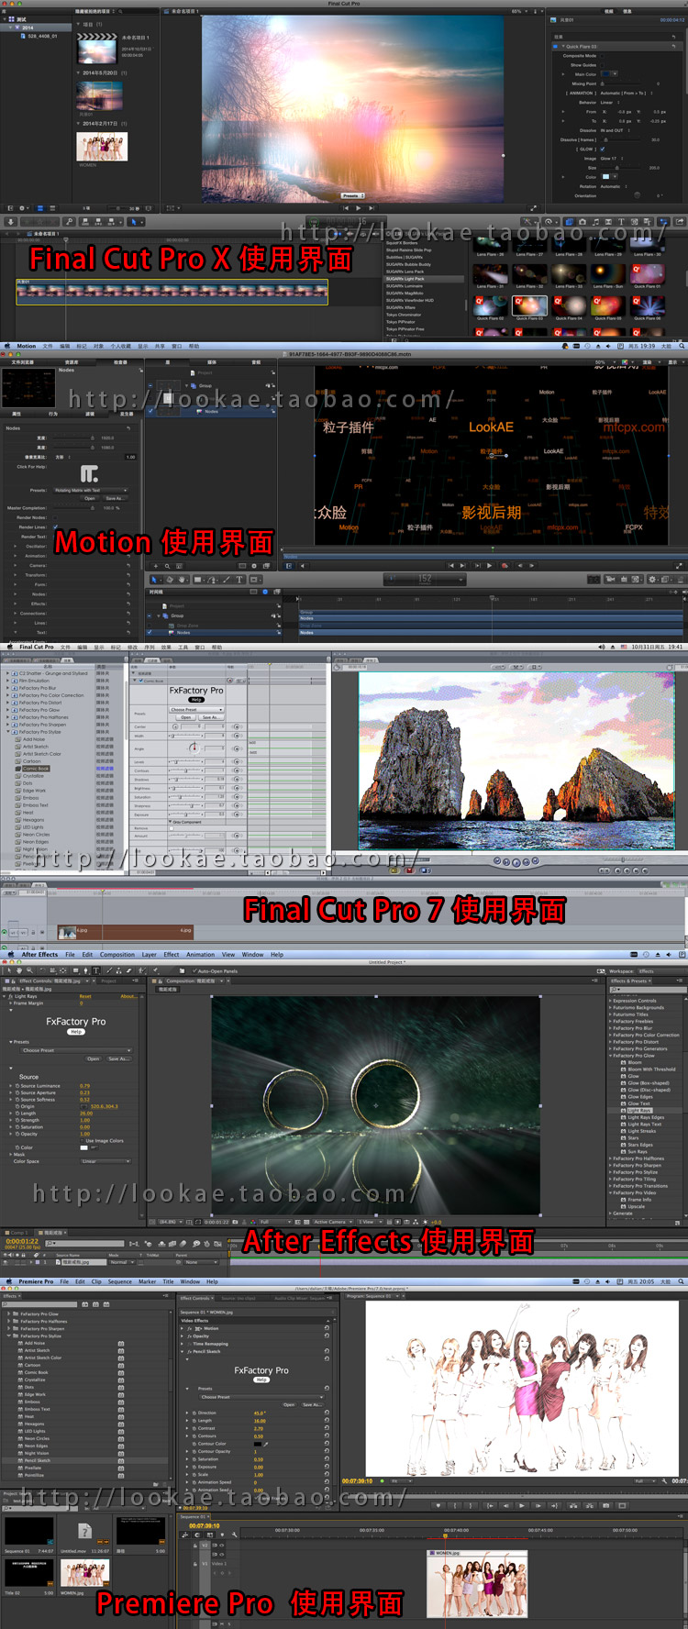Select the Light Rays effect in After Effects
Viewport: 688px width, 1629px height.
pos(639,1111)
